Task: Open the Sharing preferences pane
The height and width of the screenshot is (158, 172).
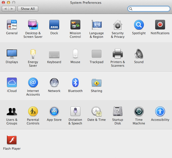Action: 97,83
